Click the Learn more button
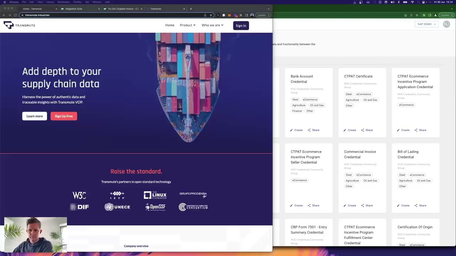This screenshot has height=256, width=456. coord(35,116)
